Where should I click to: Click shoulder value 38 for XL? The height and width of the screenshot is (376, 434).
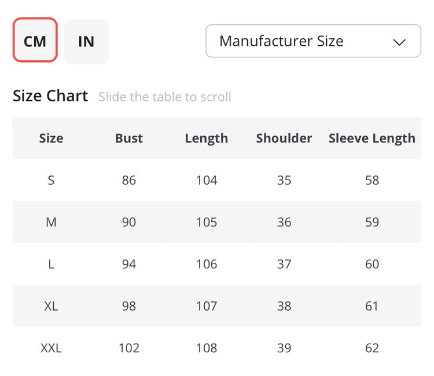click(284, 306)
